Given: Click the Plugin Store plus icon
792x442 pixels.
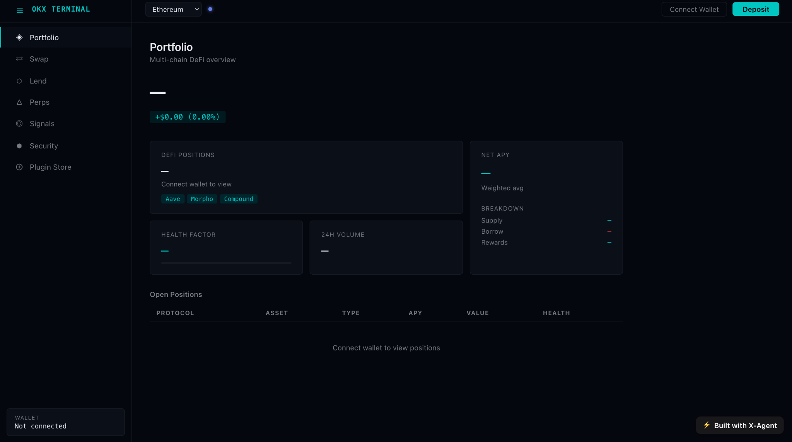Looking at the screenshot, I should 19,167.
